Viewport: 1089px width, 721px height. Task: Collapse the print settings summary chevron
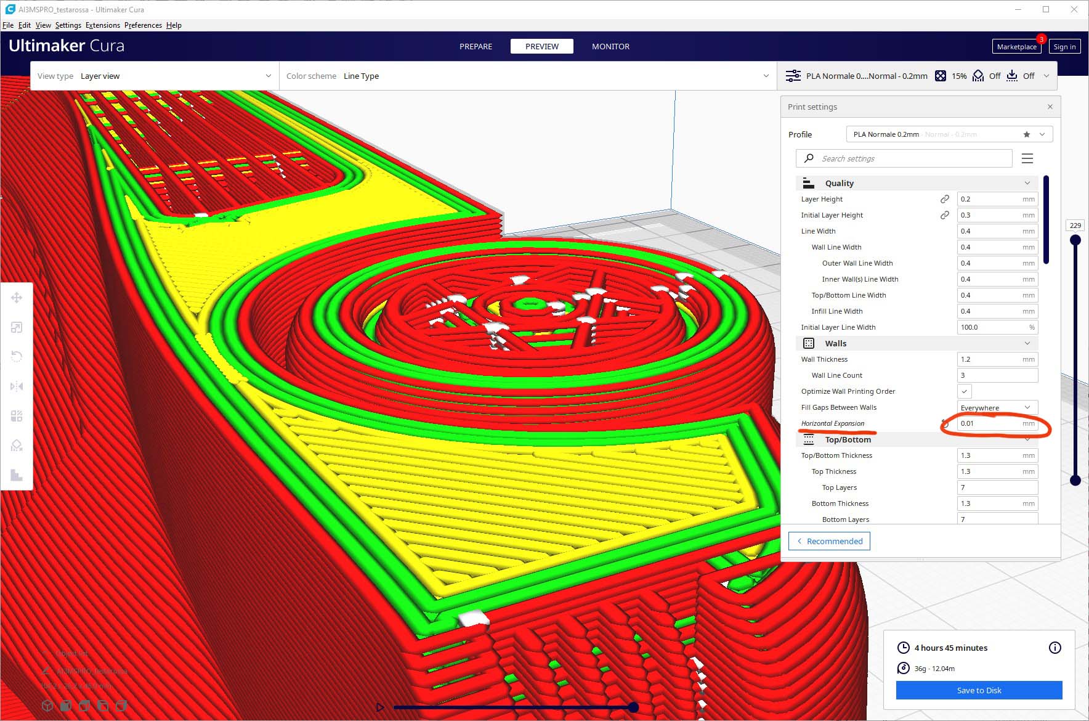click(1046, 76)
